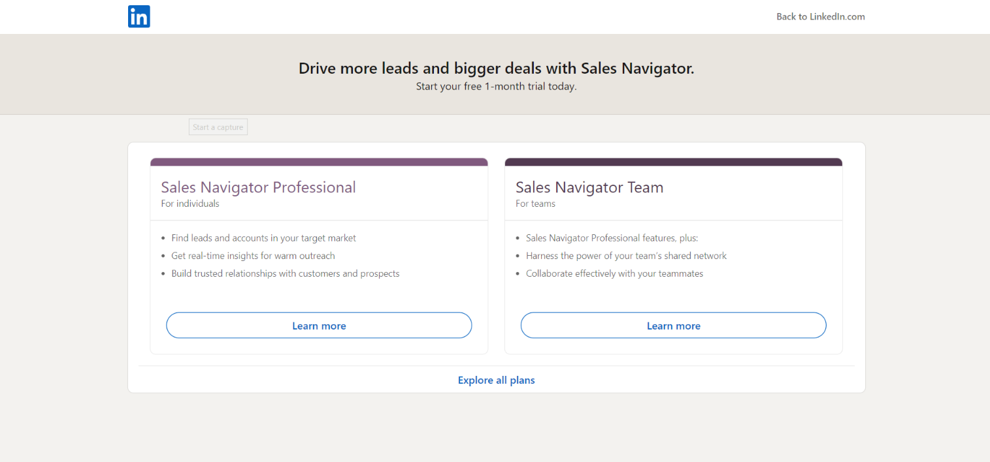Viewport: 990px width, 462px height.
Task: Click the 'For teams' subtitle
Action: pos(535,204)
